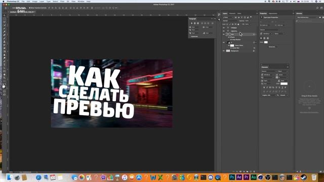324x182 pixels.
Task: Click the open document tab
Action: tap(22, 12)
